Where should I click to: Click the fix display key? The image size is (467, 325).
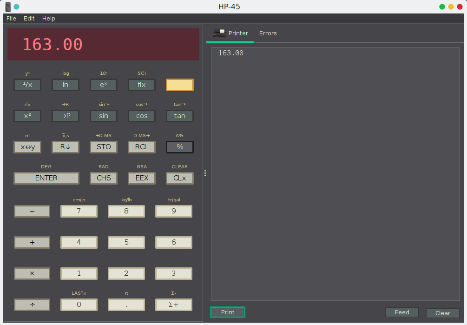[x=142, y=85]
